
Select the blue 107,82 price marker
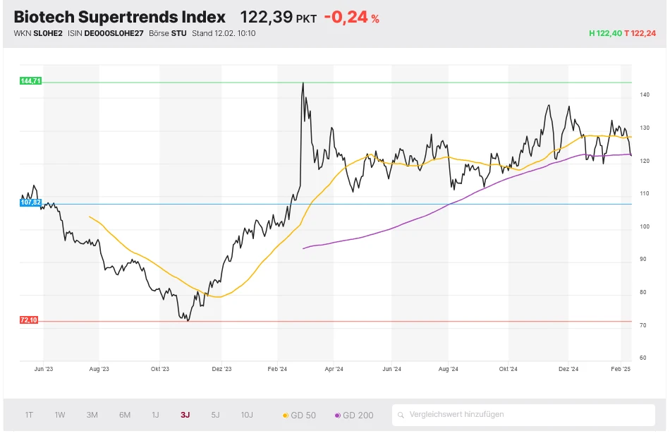(x=29, y=203)
